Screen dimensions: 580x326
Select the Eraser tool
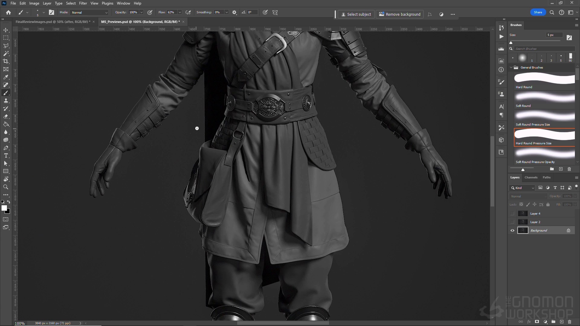point(6,116)
